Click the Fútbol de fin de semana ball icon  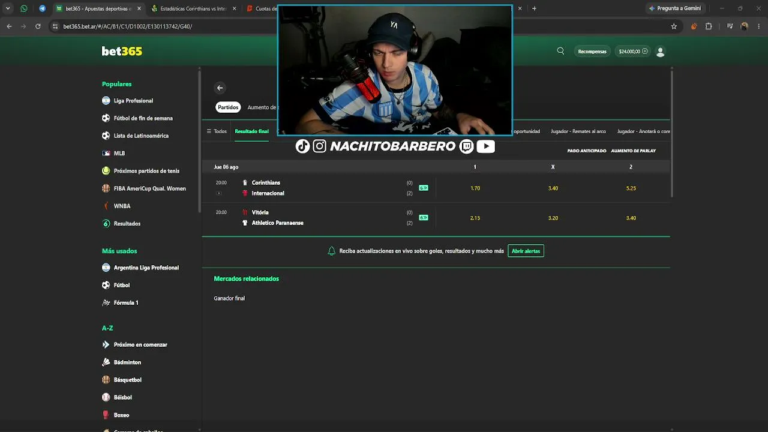tap(106, 118)
